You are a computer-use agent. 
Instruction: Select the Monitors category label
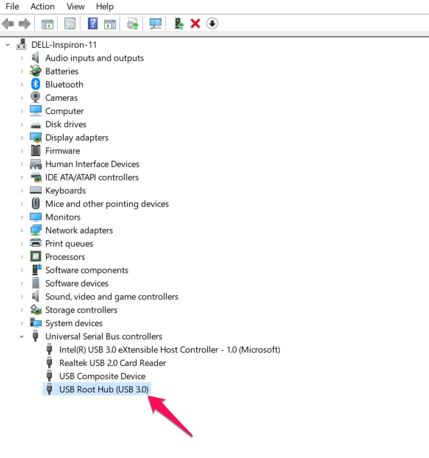63,217
